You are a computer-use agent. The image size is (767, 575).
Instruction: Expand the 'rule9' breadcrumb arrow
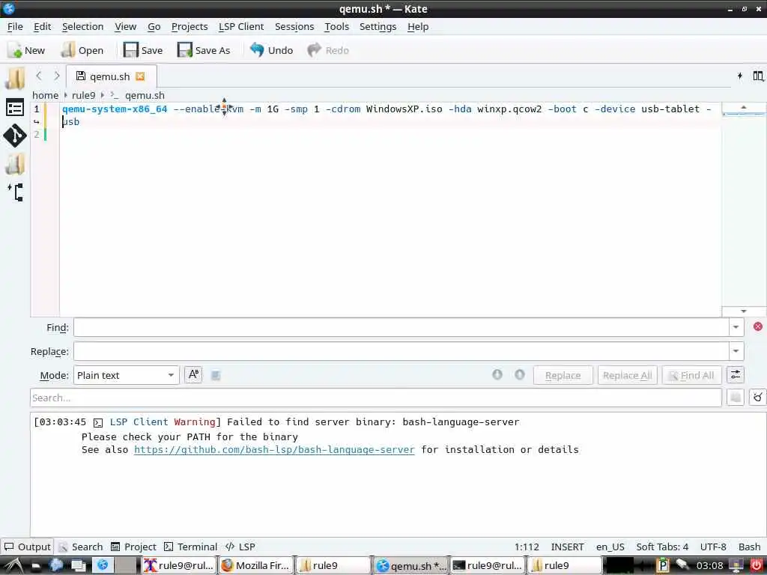point(102,95)
